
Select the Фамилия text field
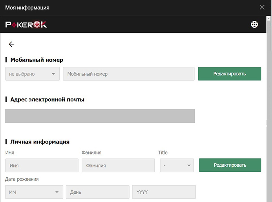pos(118,166)
